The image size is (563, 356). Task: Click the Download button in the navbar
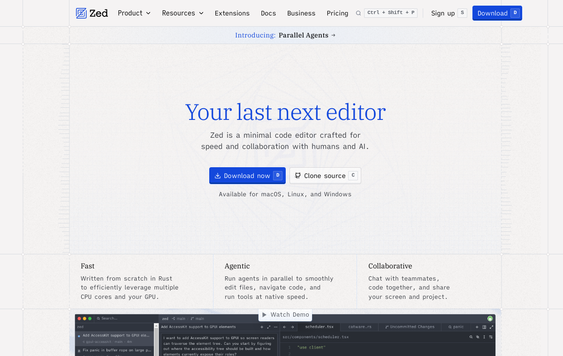(497, 13)
